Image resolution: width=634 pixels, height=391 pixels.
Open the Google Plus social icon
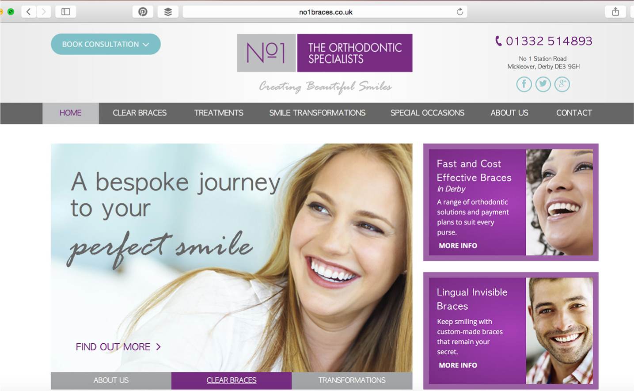562,84
